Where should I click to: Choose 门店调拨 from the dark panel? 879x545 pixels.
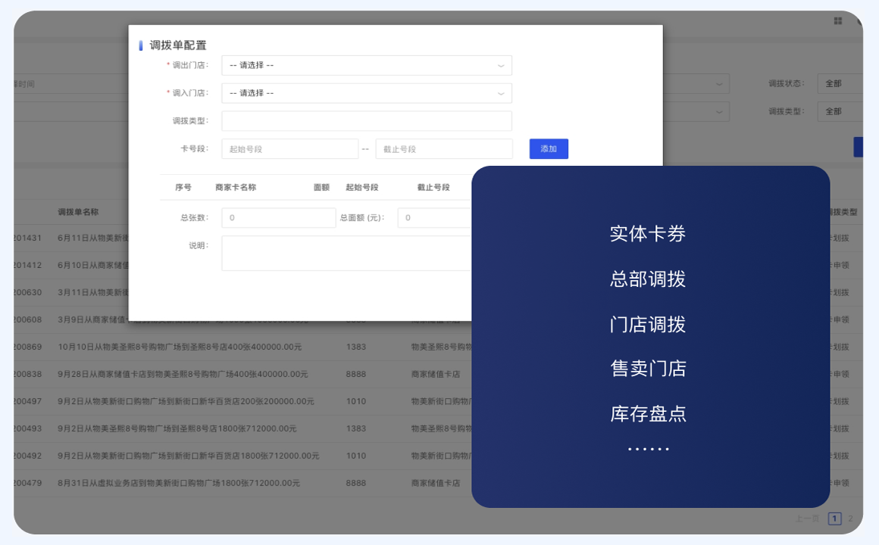(648, 325)
